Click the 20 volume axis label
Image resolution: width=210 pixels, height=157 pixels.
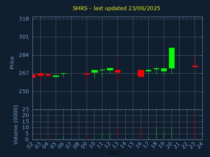coord(26,115)
